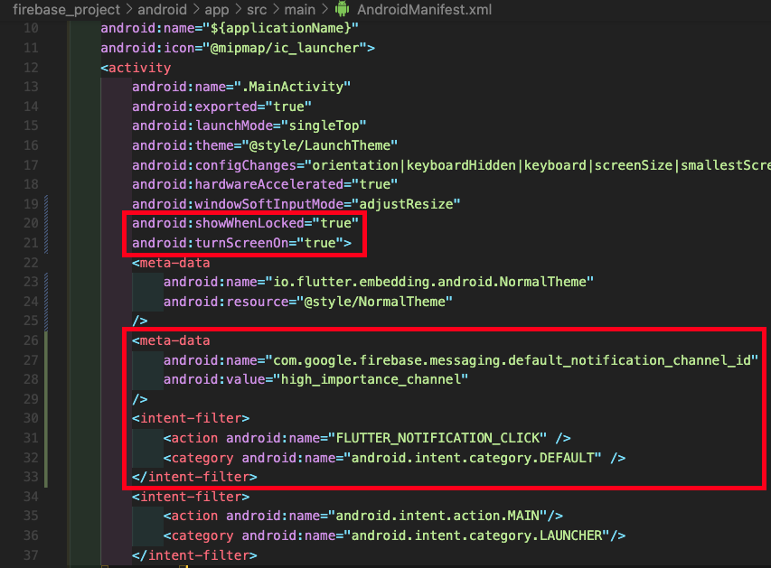
Task: Click default_notification_channel_id name attribute
Action: pos(461,360)
